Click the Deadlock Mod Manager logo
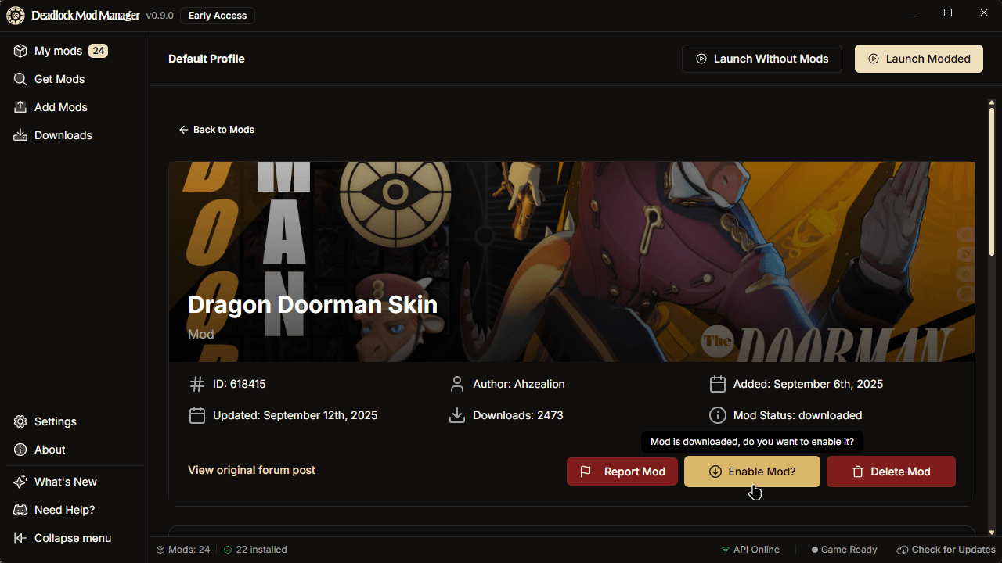 16,16
